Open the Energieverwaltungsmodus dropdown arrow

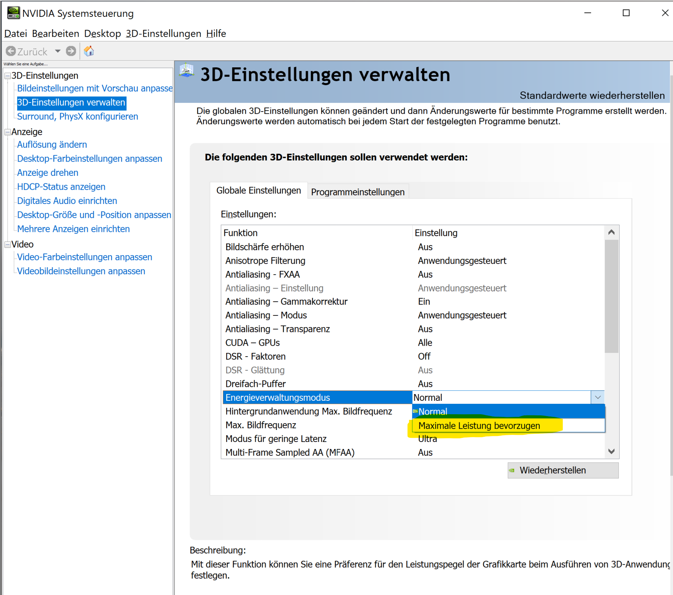coord(597,397)
